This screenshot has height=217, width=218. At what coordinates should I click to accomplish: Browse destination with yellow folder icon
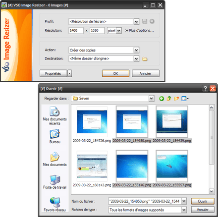[x=145, y=59]
